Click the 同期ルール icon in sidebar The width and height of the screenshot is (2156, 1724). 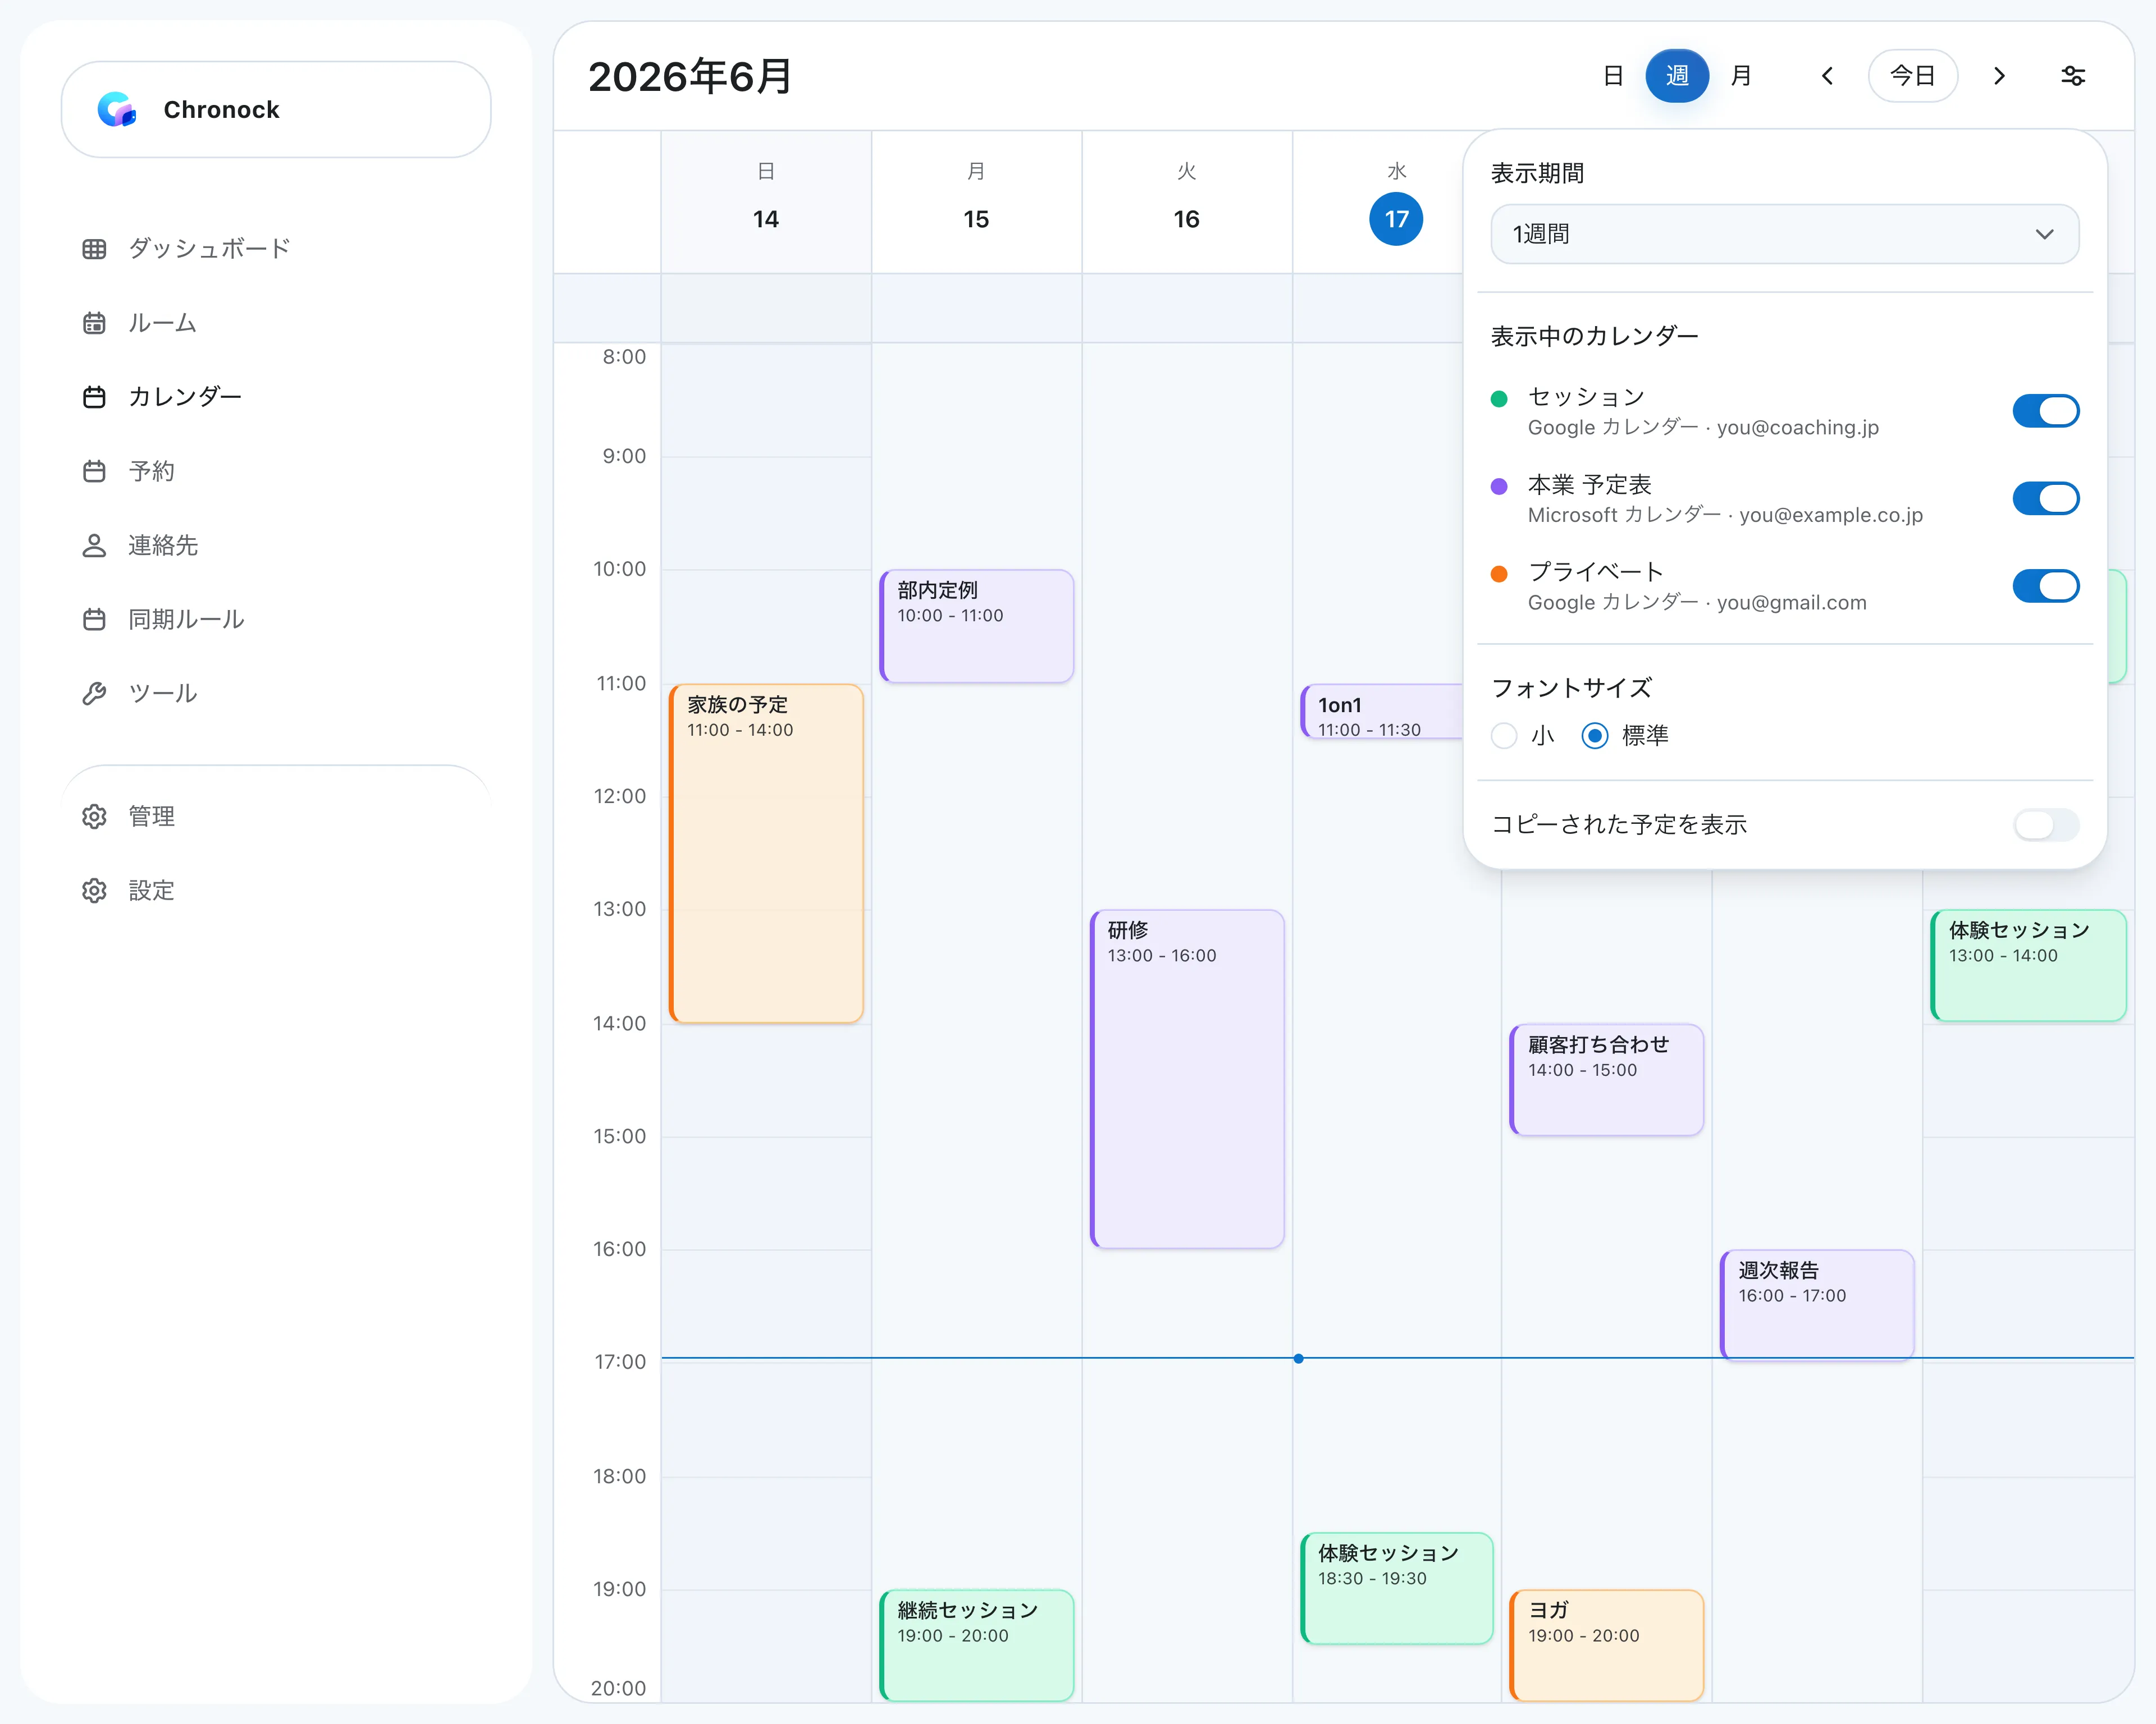point(94,618)
